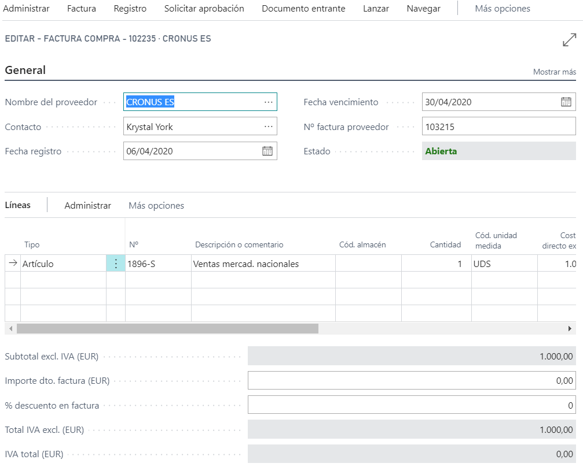Click the row options ellipsis on line 1896-S

pyautogui.click(x=115, y=262)
